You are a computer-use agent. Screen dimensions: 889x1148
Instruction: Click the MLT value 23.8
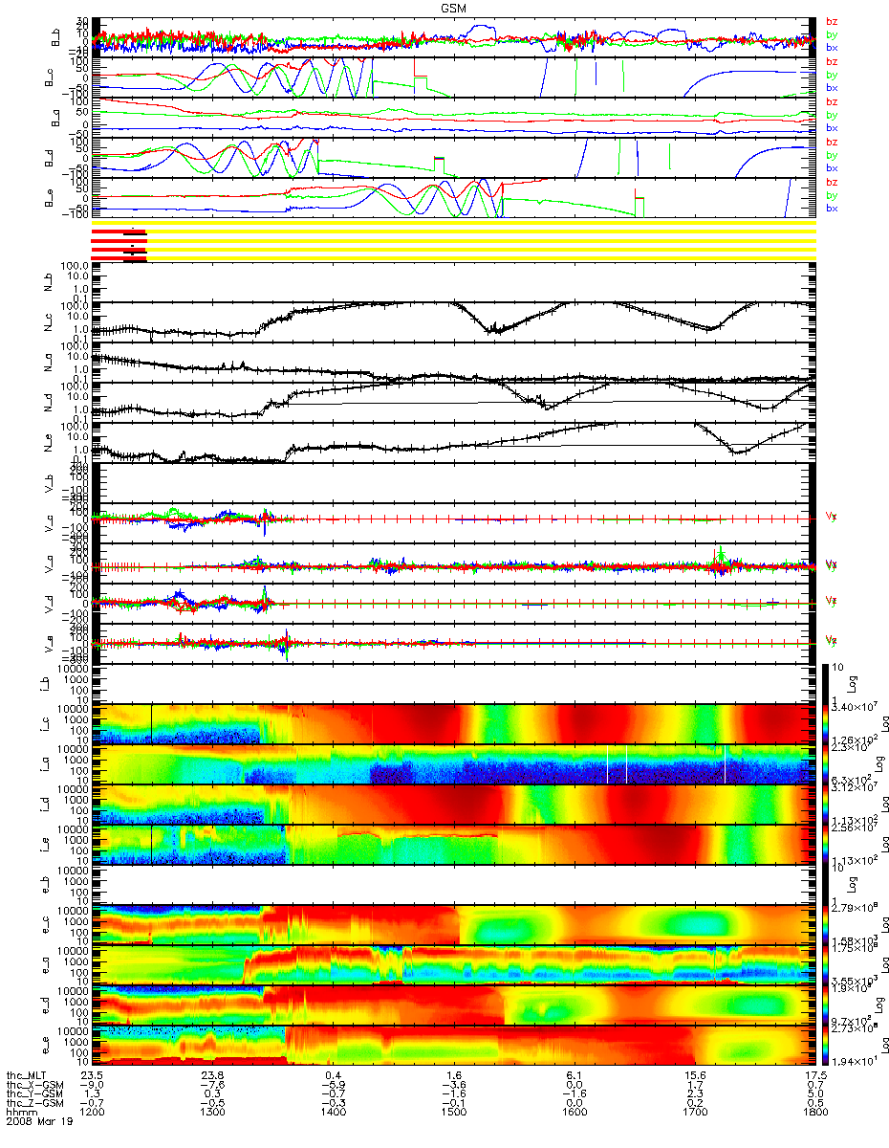pyautogui.click(x=212, y=1074)
